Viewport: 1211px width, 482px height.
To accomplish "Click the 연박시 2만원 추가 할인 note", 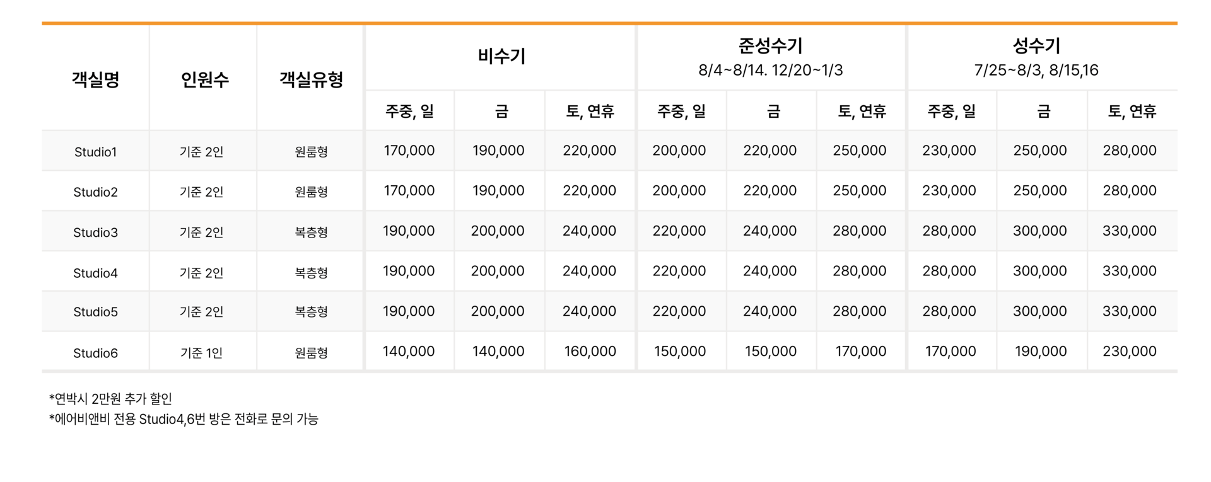I will [x=110, y=399].
